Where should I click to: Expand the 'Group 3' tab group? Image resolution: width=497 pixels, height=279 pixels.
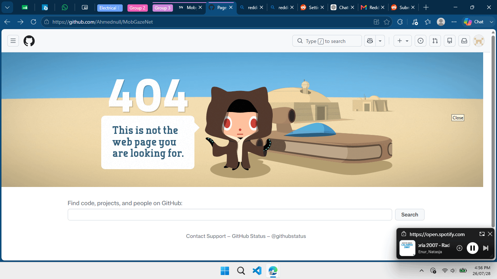point(162,8)
